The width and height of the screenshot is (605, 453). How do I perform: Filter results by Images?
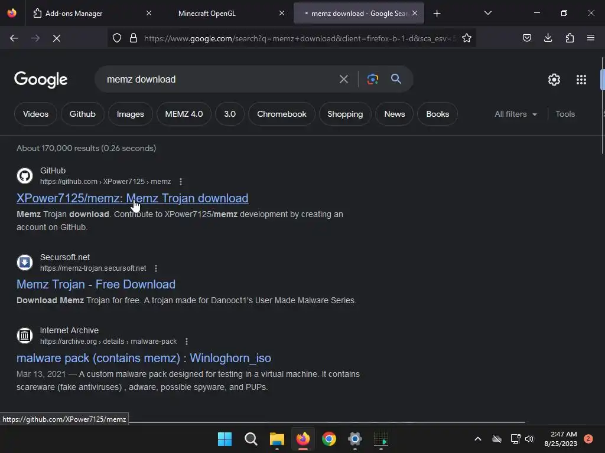tap(131, 114)
